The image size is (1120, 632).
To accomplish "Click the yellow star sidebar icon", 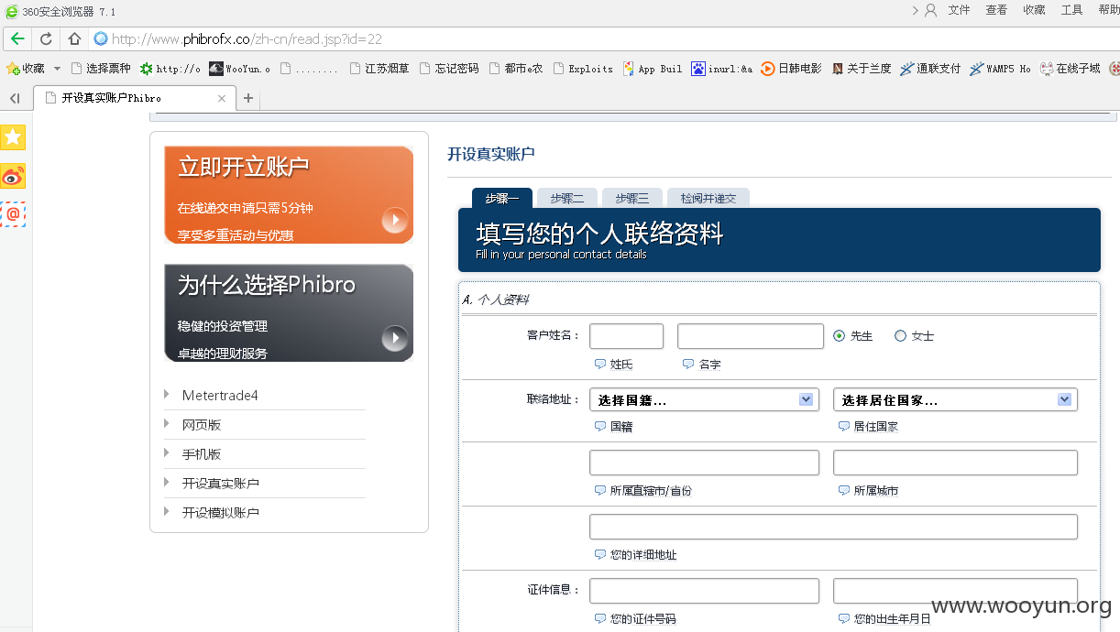I will 13,137.
